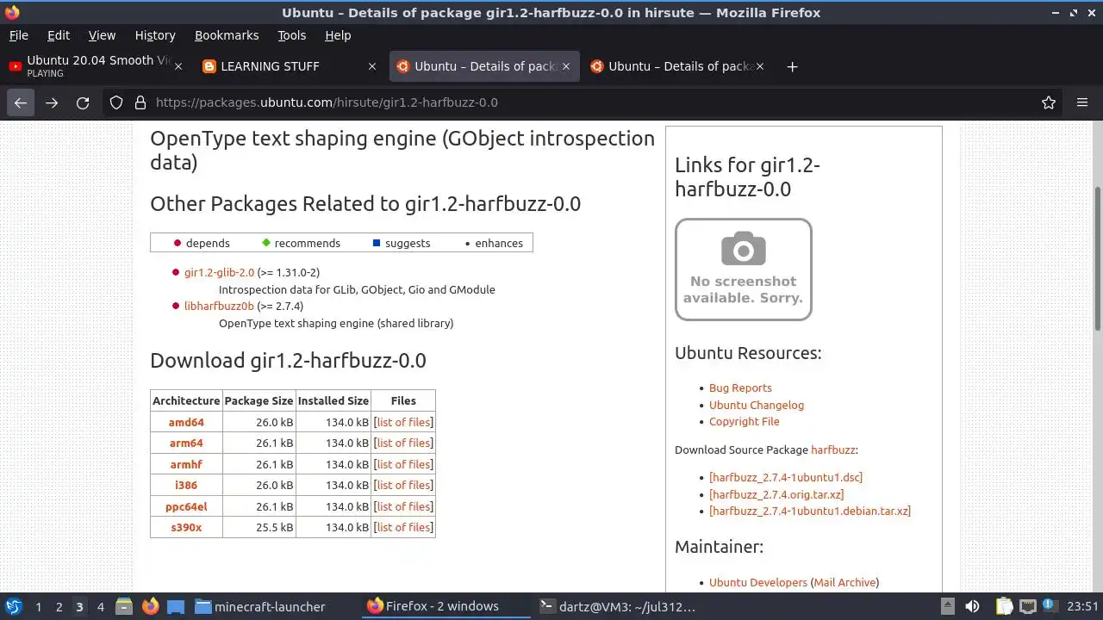Viewport: 1103px width, 620px height.
Task: Show site security padlock info
Action: coord(140,102)
